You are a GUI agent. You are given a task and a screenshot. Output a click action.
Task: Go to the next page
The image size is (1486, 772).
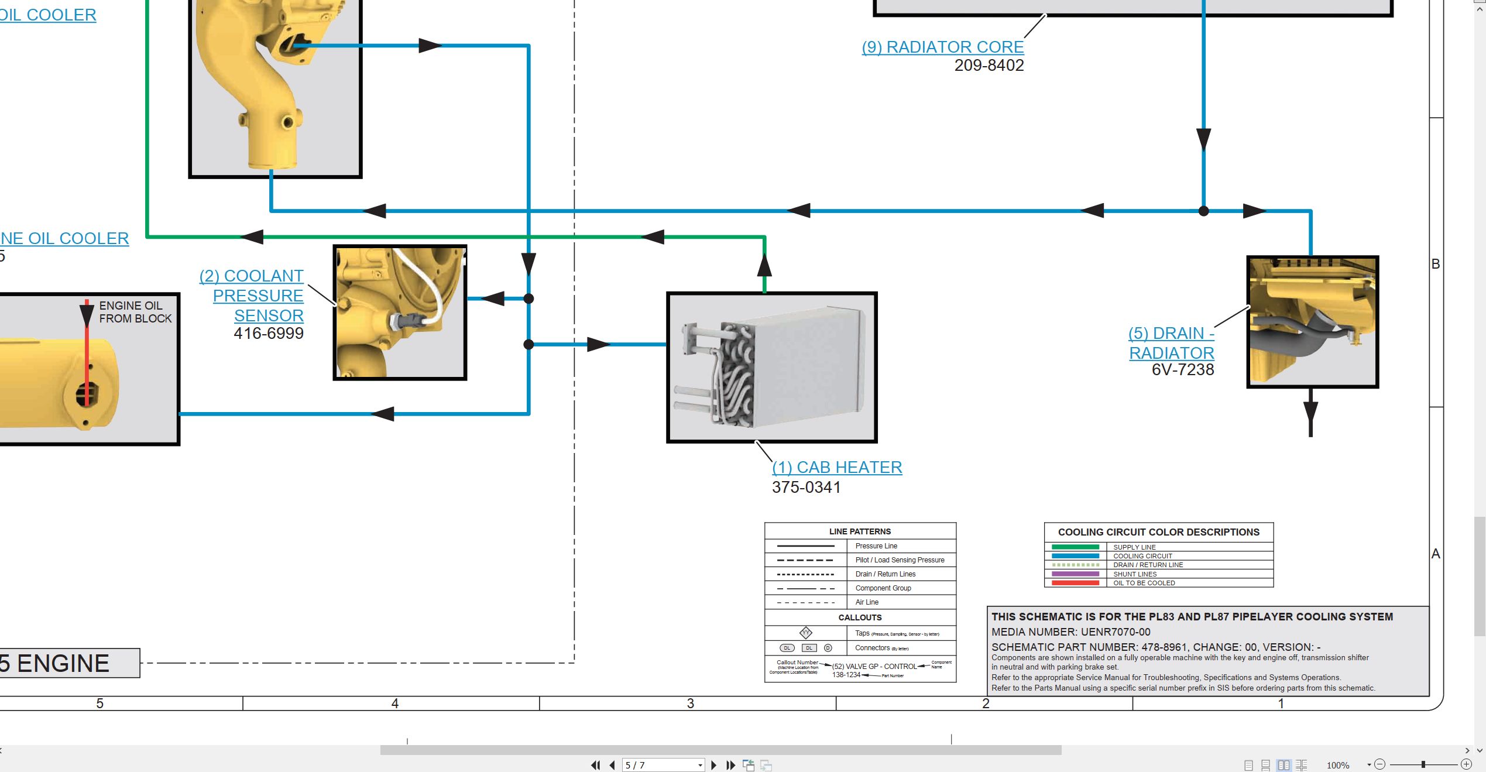713,765
